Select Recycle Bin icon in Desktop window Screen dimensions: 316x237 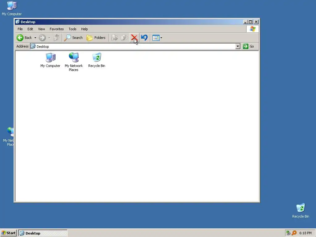click(x=97, y=60)
